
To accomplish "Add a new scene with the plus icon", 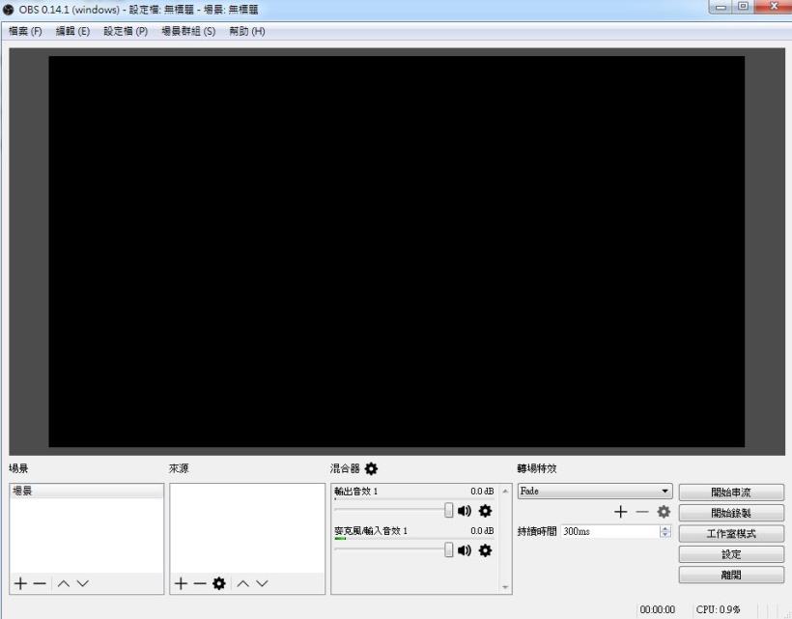I will (x=19, y=583).
